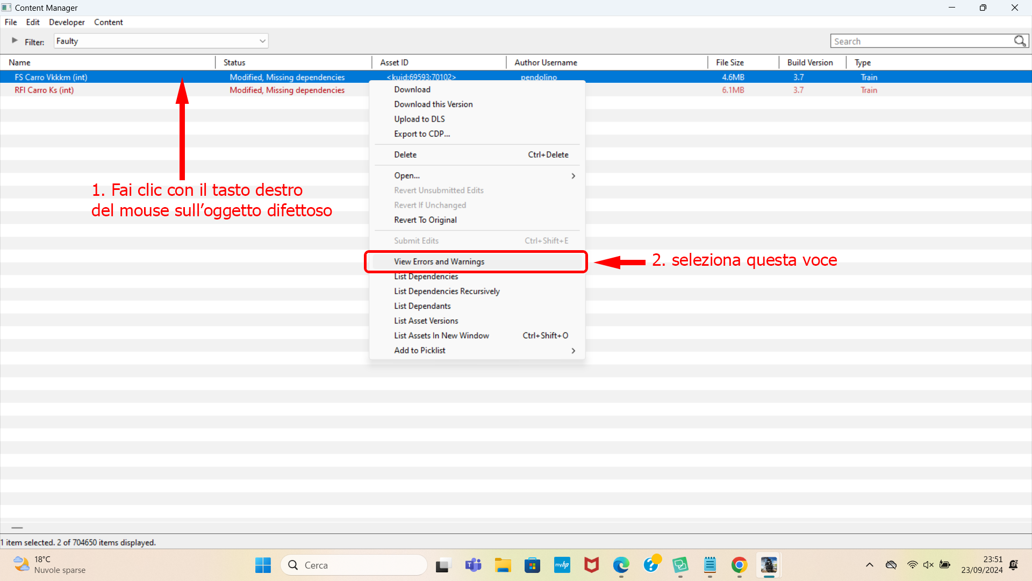Open Microsoft Edge from taskbar
The width and height of the screenshot is (1032, 581).
pos(621,565)
